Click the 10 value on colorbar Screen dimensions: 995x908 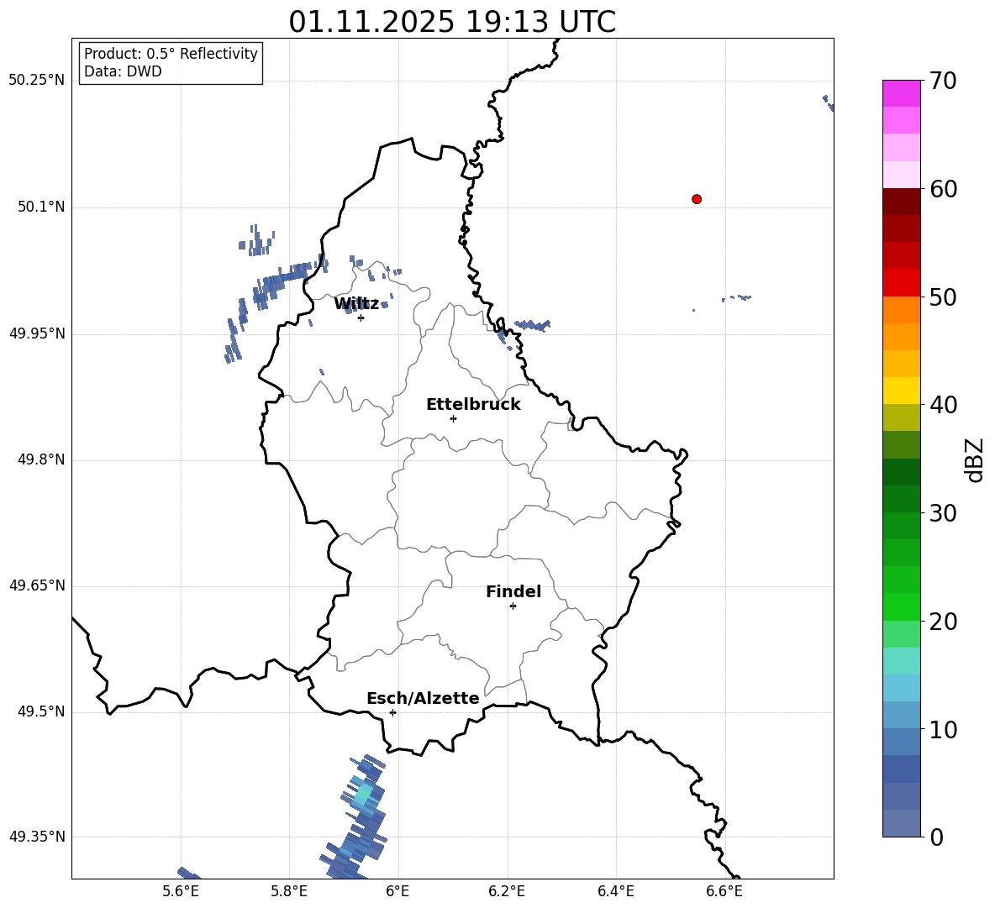tap(944, 729)
